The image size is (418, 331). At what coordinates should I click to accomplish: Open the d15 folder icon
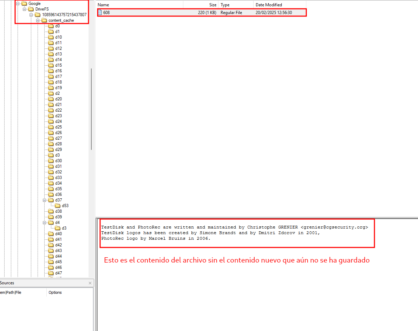click(x=51, y=65)
